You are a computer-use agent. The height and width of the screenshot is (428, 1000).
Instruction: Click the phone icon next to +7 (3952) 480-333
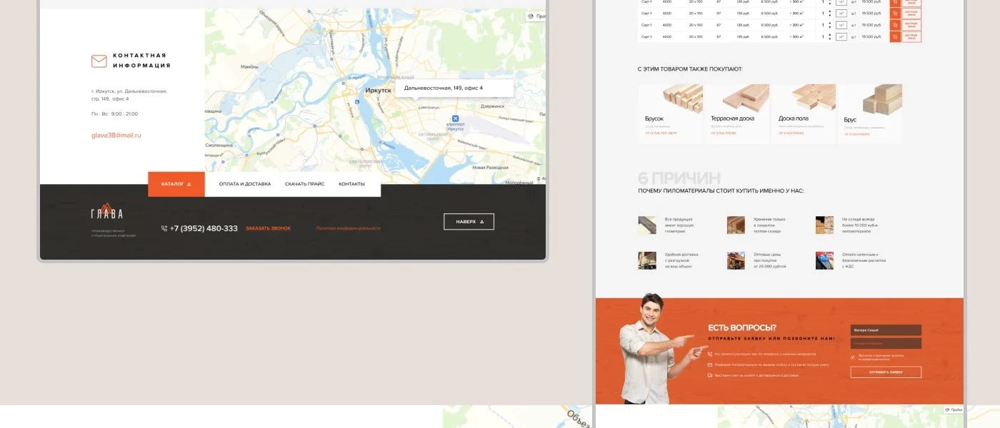pyautogui.click(x=164, y=228)
